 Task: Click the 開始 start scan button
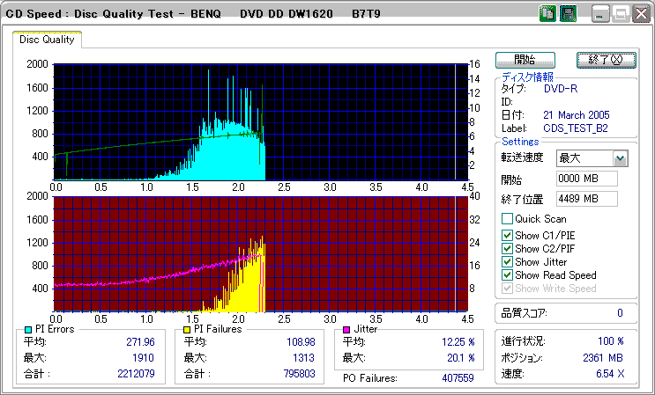525,60
